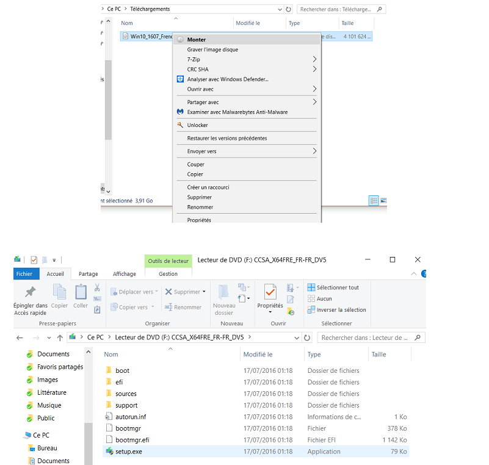Go back with the left arrow in DVD window

click(20, 337)
